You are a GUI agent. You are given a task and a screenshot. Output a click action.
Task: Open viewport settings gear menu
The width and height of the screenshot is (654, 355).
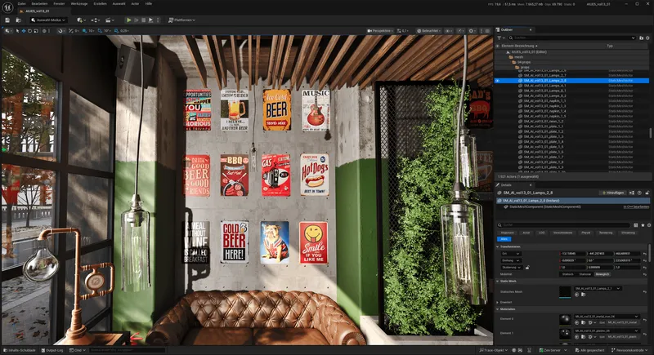[473, 31]
